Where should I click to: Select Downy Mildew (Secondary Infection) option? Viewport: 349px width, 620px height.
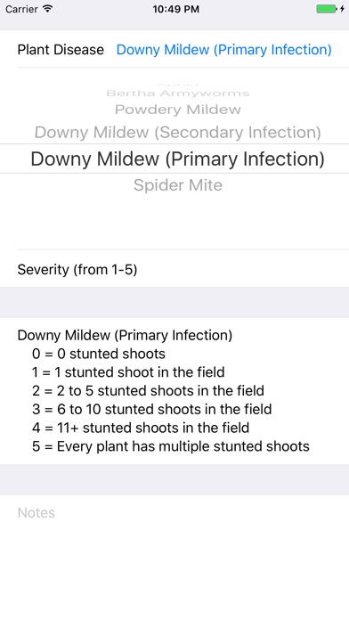178,132
